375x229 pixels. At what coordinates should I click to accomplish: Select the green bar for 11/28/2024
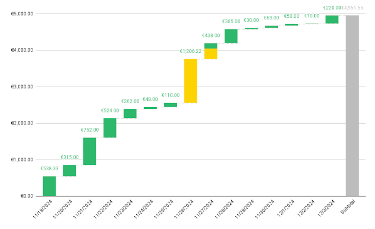(x=231, y=36)
